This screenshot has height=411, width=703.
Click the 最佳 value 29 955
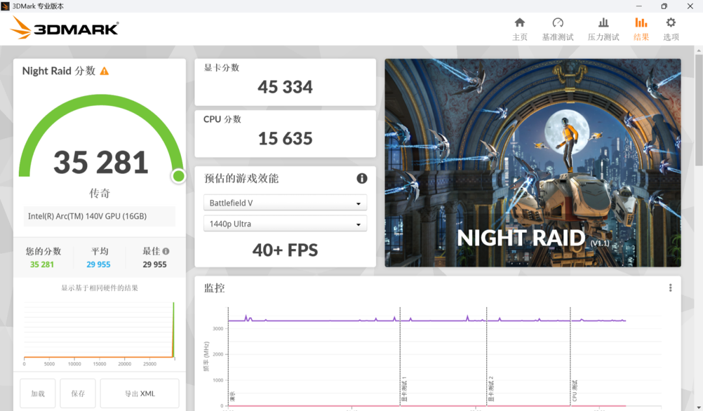click(x=155, y=265)
